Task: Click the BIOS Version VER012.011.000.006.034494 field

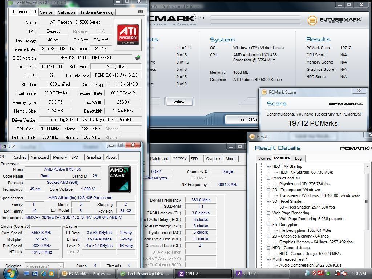Action: (x=85, y=58)
